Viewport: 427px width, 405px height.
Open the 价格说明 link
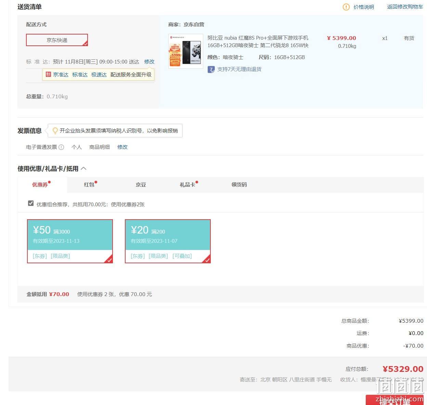364,7
